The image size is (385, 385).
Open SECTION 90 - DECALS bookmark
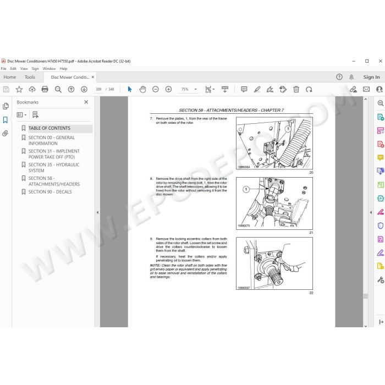[50, 192]
